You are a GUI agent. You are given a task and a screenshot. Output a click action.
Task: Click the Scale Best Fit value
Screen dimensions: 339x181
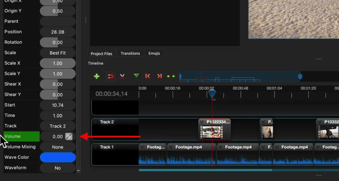(58, 53)
